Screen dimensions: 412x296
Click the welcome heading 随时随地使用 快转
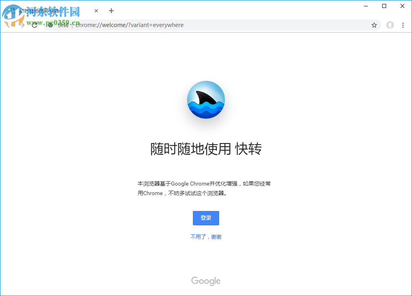click(x=206, y=149)
